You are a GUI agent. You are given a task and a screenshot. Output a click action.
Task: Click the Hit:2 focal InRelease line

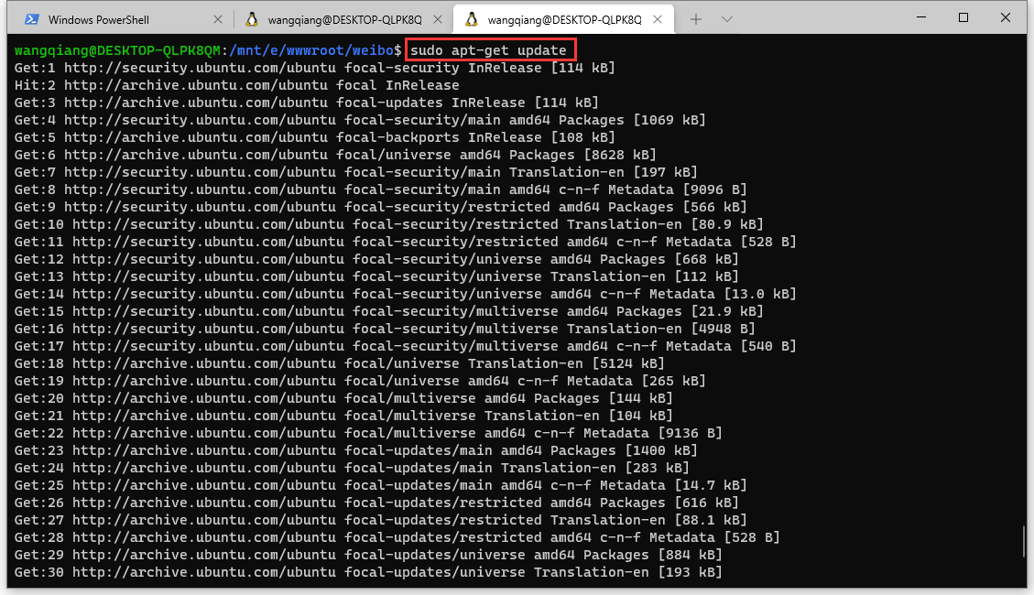236,85
